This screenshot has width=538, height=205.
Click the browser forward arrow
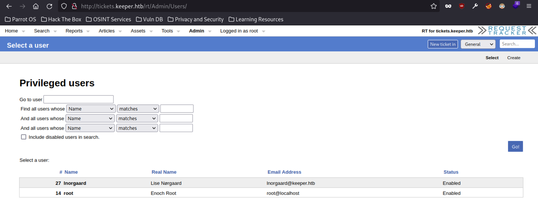pyautogui.click(x=23, y=6)
